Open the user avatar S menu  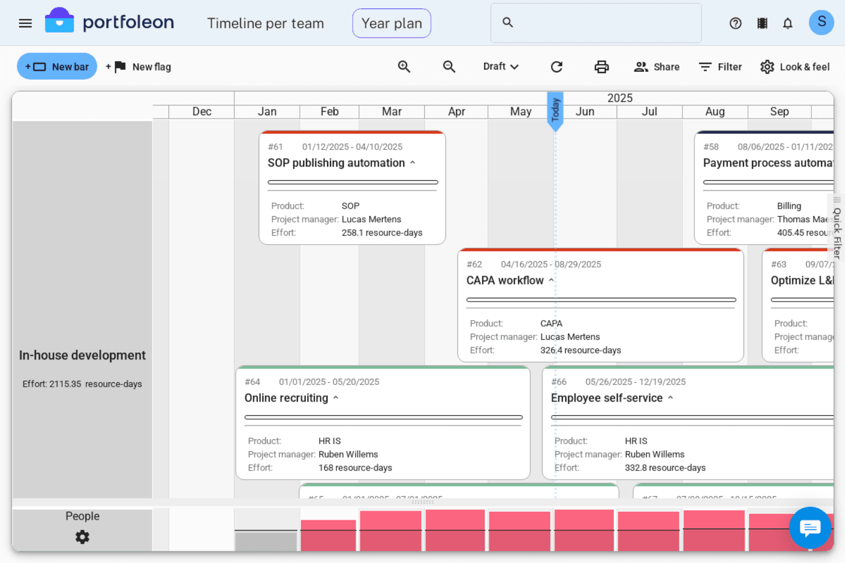[822, 22]
